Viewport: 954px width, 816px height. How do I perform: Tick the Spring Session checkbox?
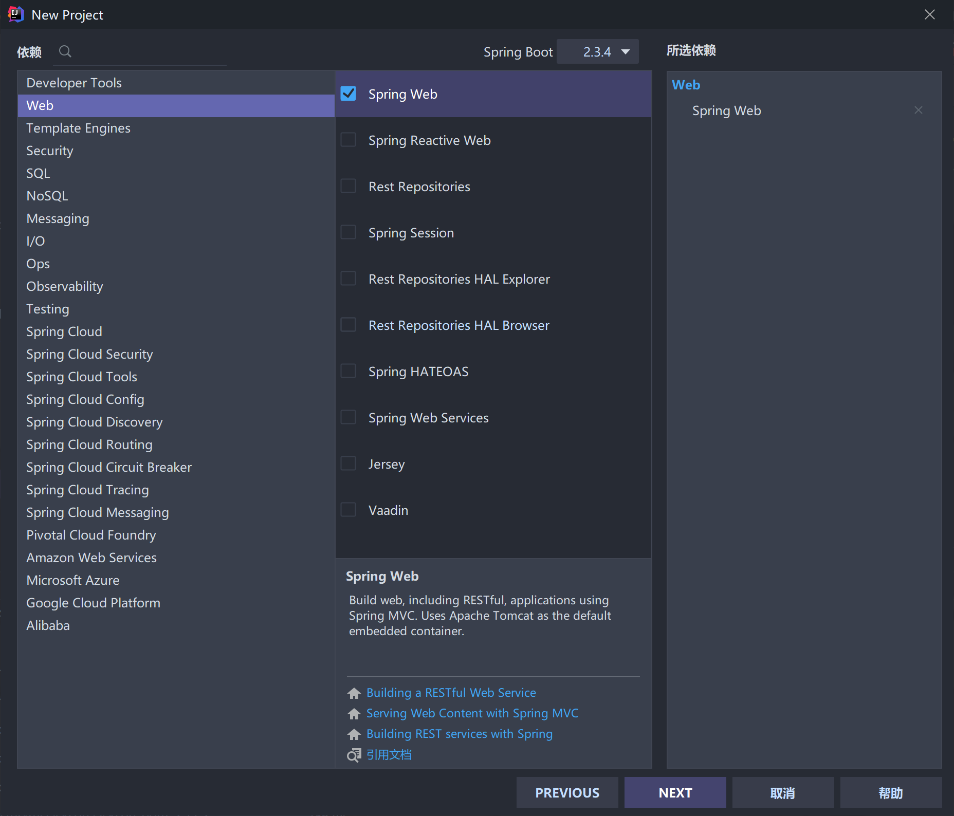348,232
